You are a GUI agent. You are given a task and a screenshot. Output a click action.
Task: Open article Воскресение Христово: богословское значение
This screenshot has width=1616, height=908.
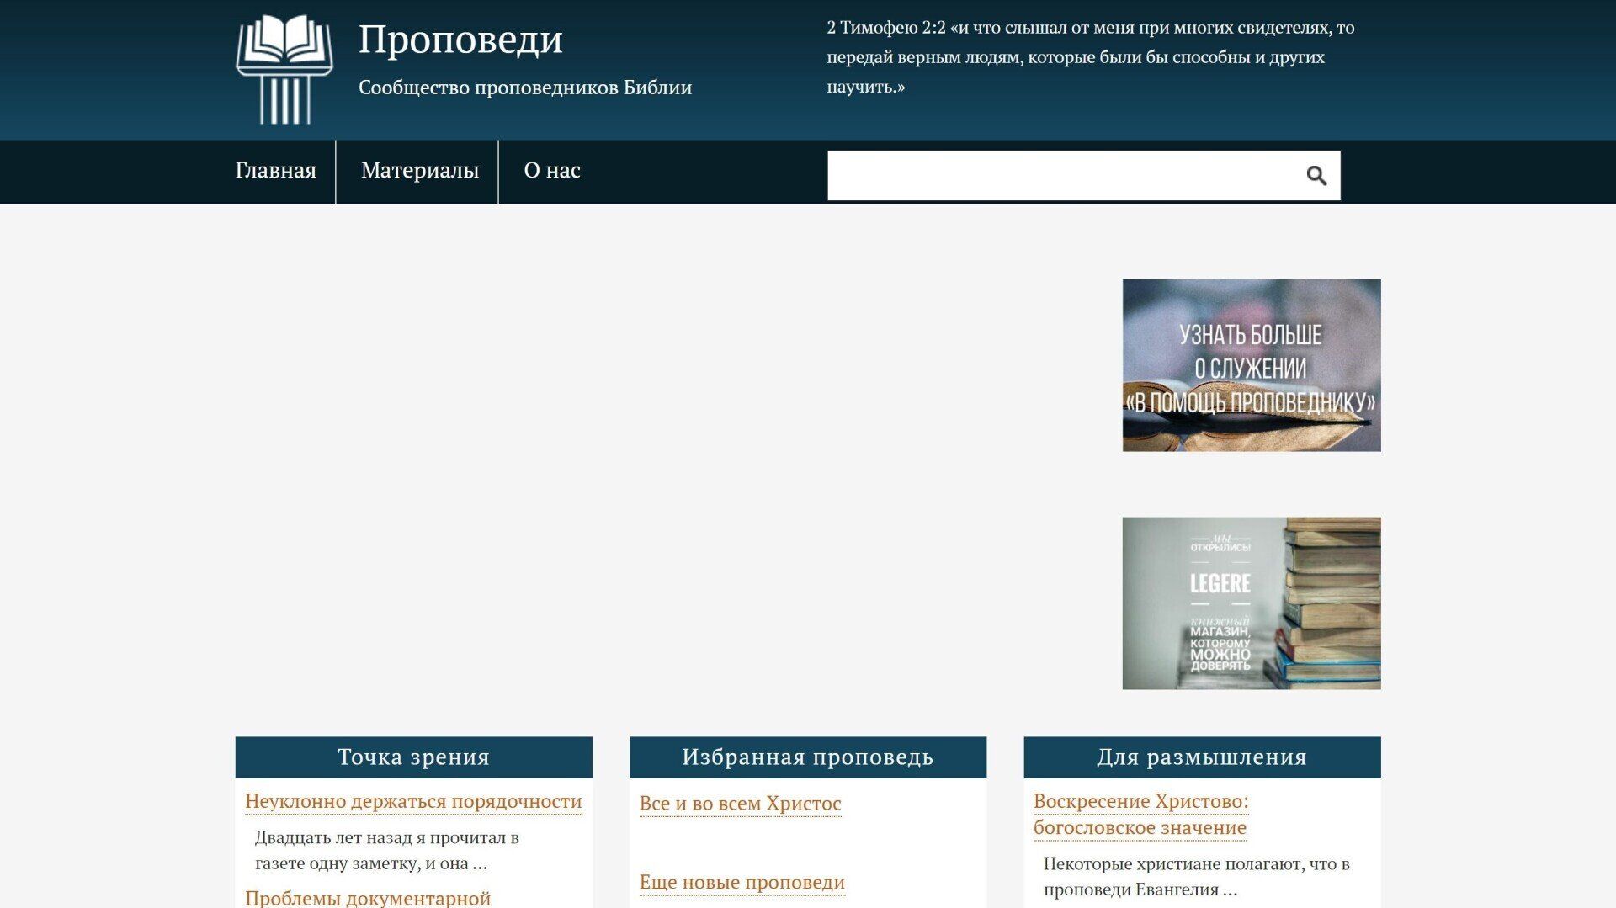pos(1140,815)
